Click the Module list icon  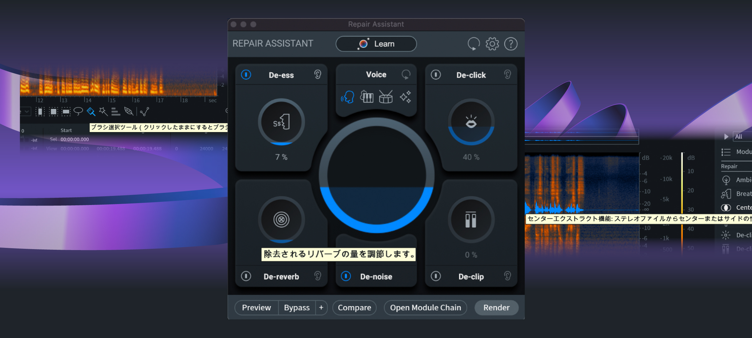tap(726, 152)
